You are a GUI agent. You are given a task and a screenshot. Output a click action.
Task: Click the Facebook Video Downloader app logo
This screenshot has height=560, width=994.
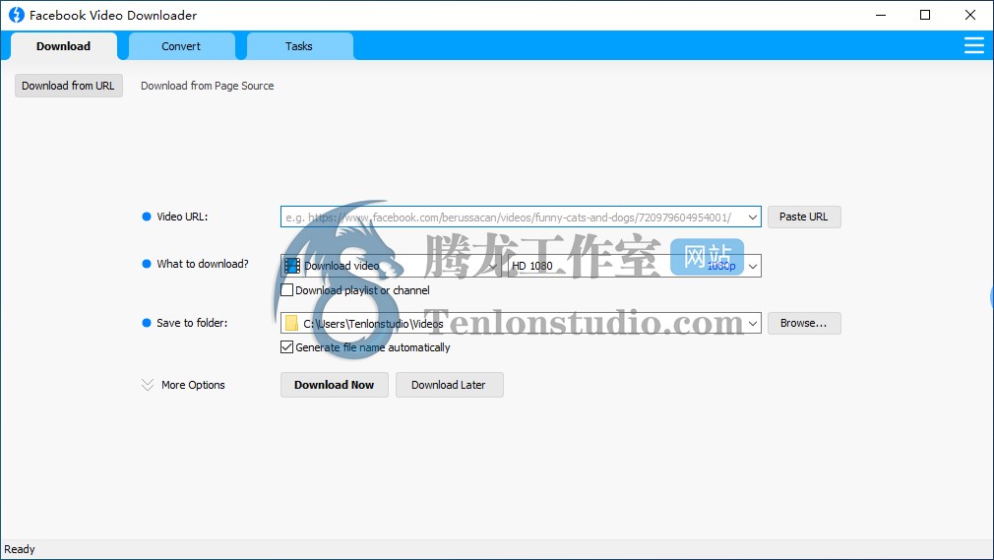tap(16, 15)
